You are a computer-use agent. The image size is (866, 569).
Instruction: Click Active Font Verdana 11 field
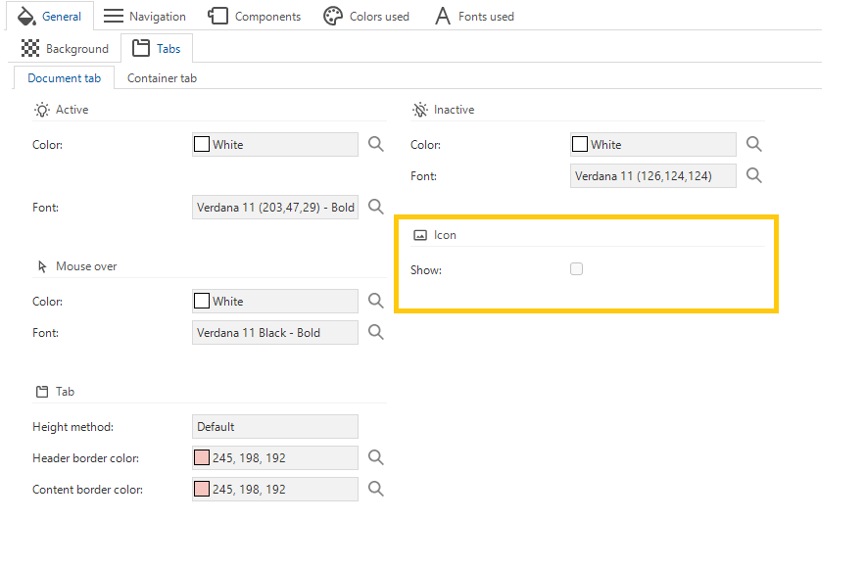point(275,208)
